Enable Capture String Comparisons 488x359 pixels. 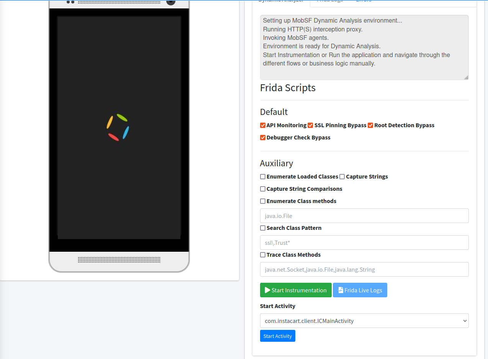coord(263,189)
